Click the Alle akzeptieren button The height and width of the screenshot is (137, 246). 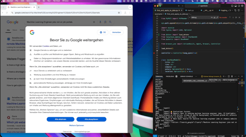tap(91, 119)
